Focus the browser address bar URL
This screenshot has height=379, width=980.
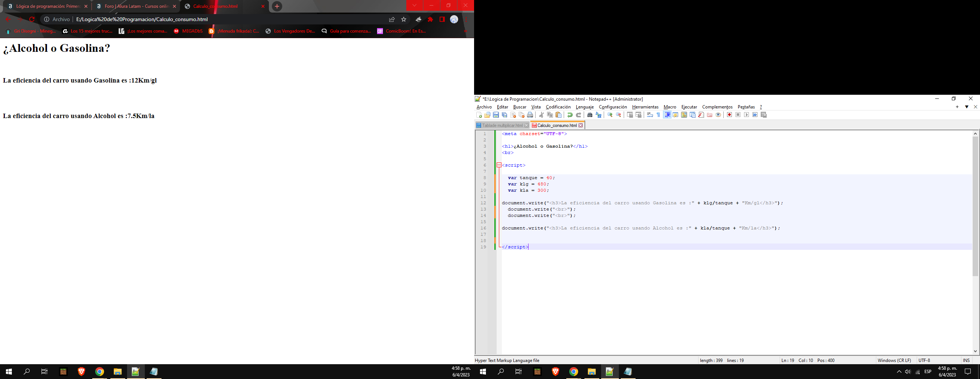tap(142, 19)
